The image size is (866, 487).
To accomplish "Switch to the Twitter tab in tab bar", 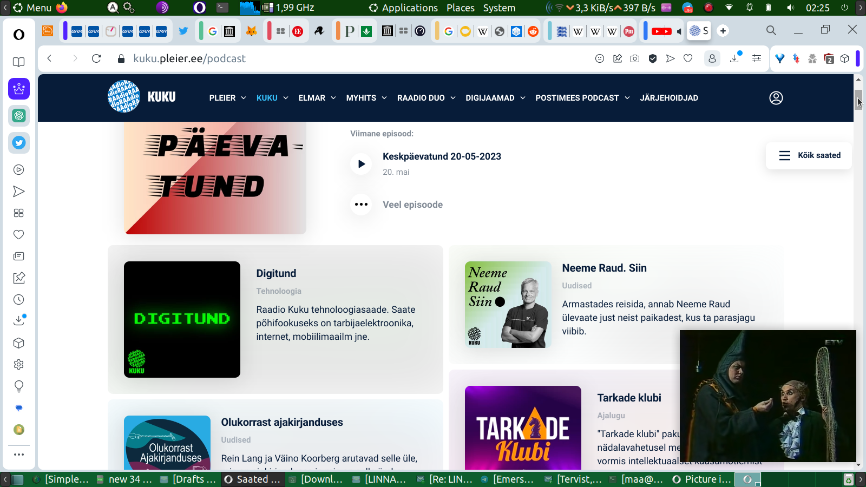I will (x=183, y=31).
